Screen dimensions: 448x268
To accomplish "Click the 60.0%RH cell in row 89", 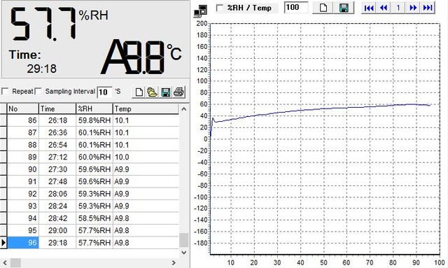I will (94, 157).
